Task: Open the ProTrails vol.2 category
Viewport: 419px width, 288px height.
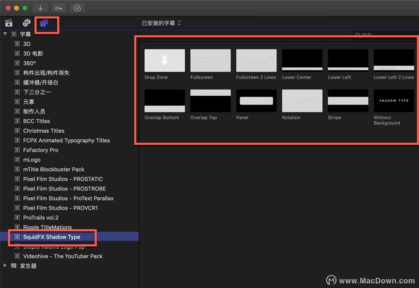Action: [x=69, y=217]
